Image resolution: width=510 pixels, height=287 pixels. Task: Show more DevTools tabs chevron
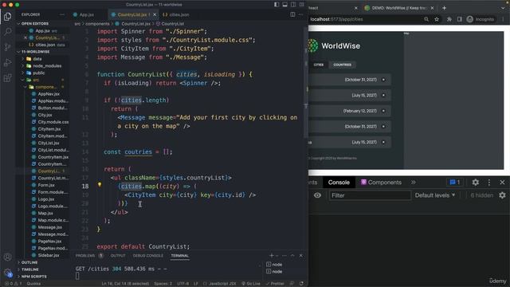[413, 183]
